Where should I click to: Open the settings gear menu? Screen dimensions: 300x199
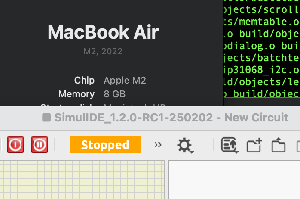tap(185, 146)
